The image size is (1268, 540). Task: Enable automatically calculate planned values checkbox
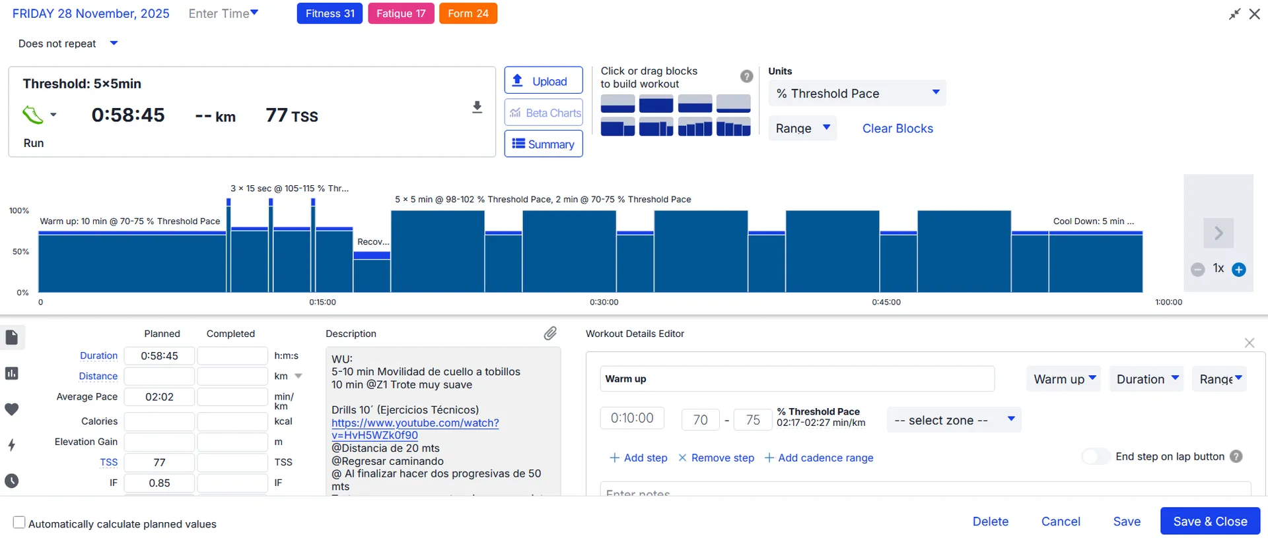(19, 523)
